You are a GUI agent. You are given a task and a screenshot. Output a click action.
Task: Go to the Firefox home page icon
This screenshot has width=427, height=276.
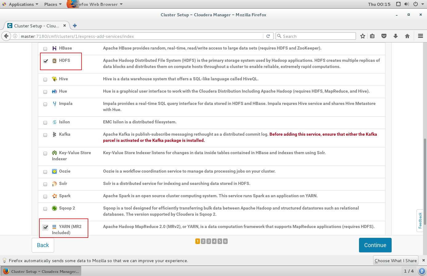[407, 36]
